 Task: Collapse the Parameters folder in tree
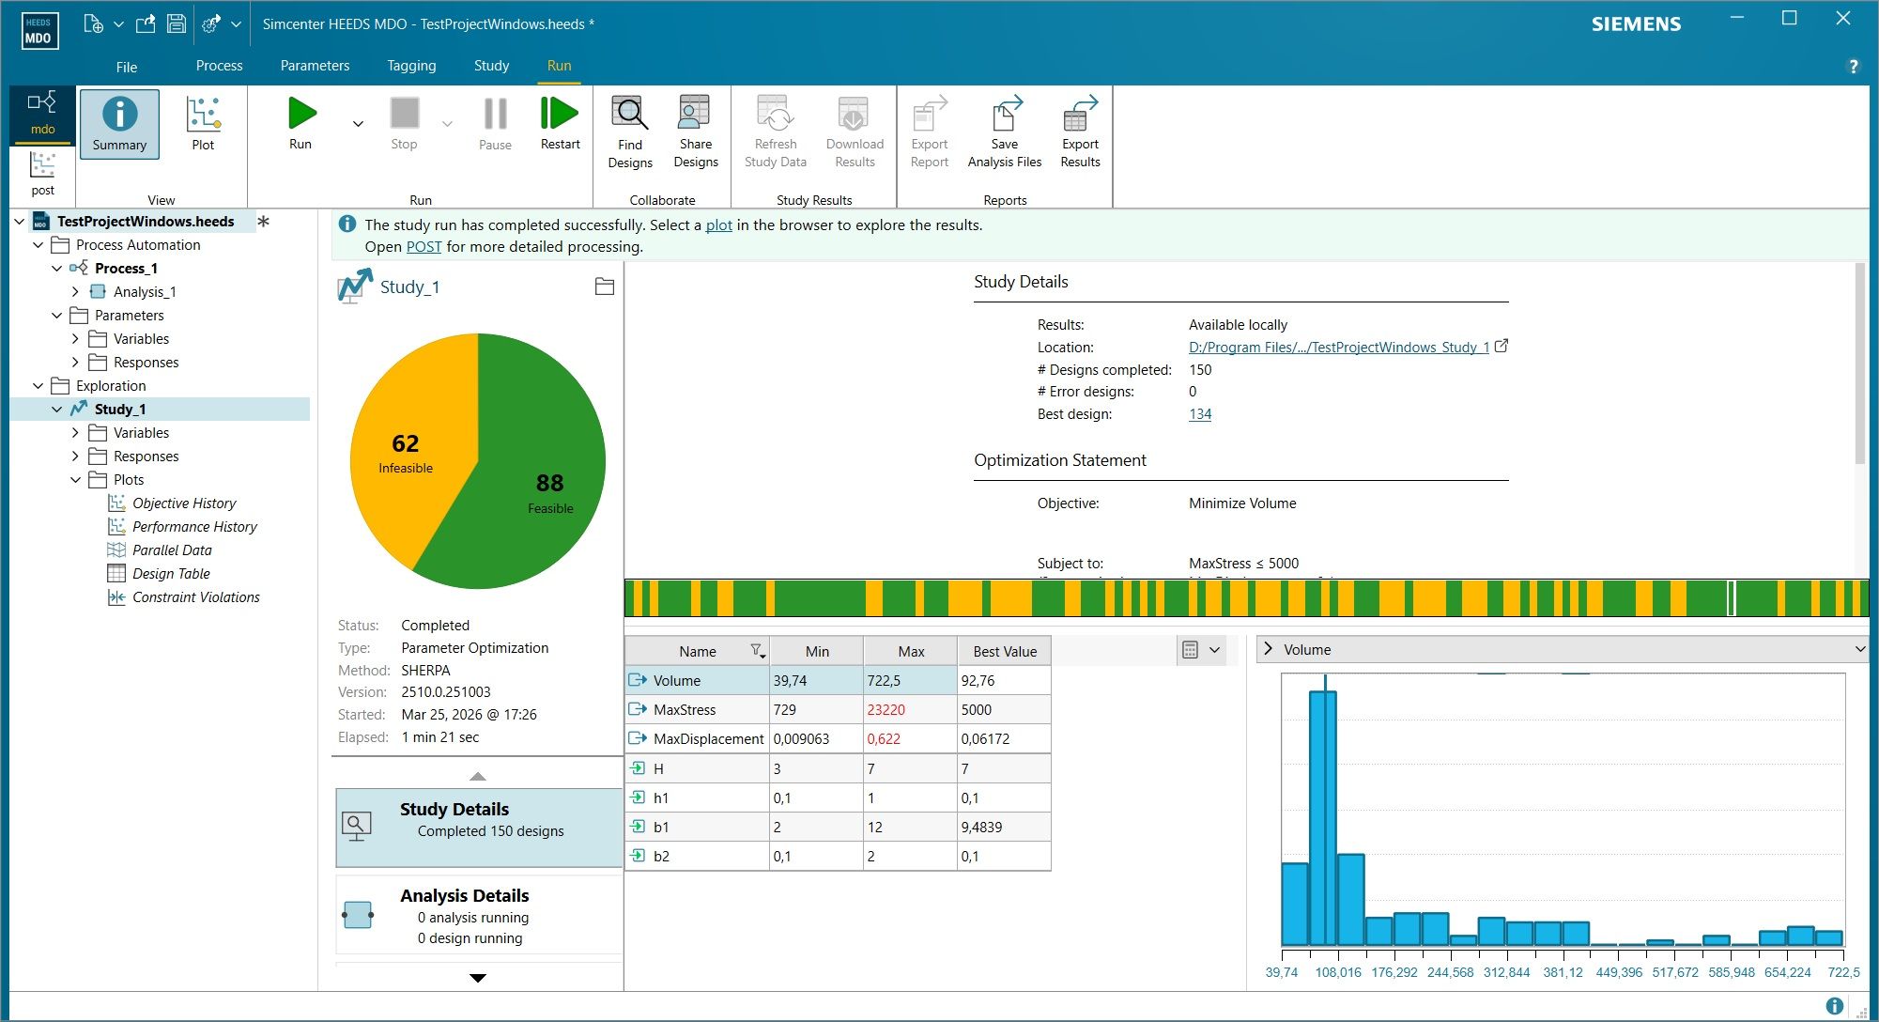tap(57, 316)
